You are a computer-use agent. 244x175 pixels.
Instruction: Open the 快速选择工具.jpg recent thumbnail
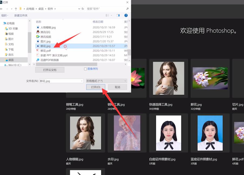click(169, 78)
